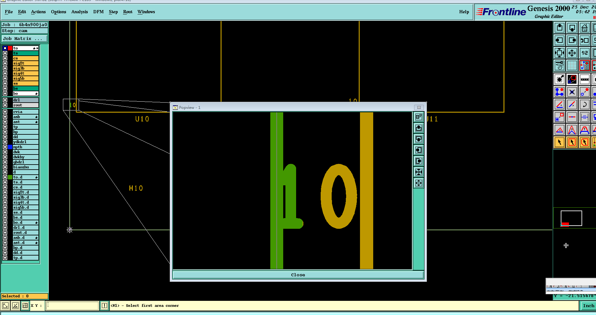Viewport: 596px width, 315px height.
Task: Toggle the grid display icon
Action: point(572,65)
